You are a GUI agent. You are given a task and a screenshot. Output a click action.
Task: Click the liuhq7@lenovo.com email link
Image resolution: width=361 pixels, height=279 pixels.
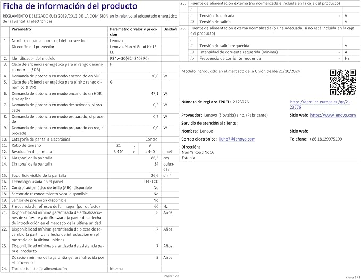click(x=237, y=139)
